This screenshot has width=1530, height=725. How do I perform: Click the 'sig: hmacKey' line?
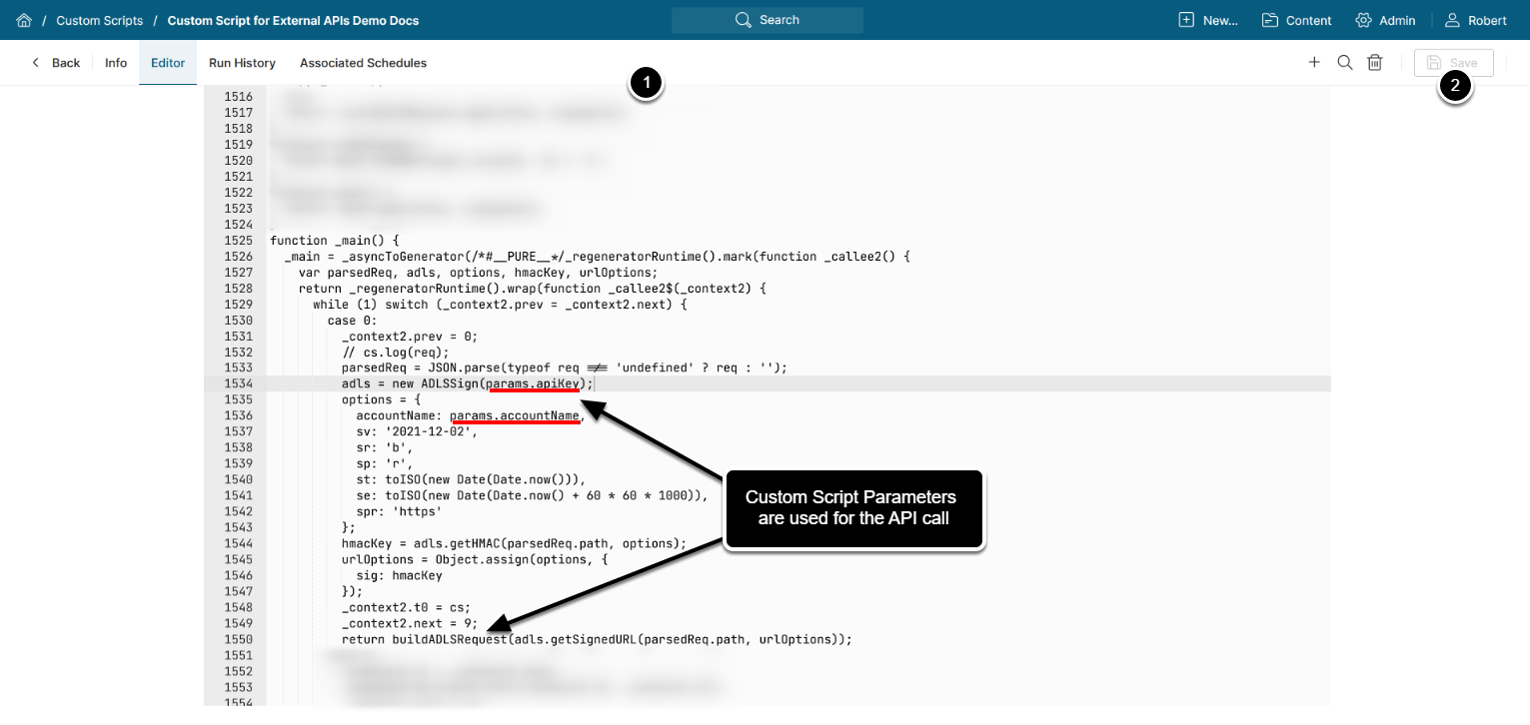click(399, 576)
